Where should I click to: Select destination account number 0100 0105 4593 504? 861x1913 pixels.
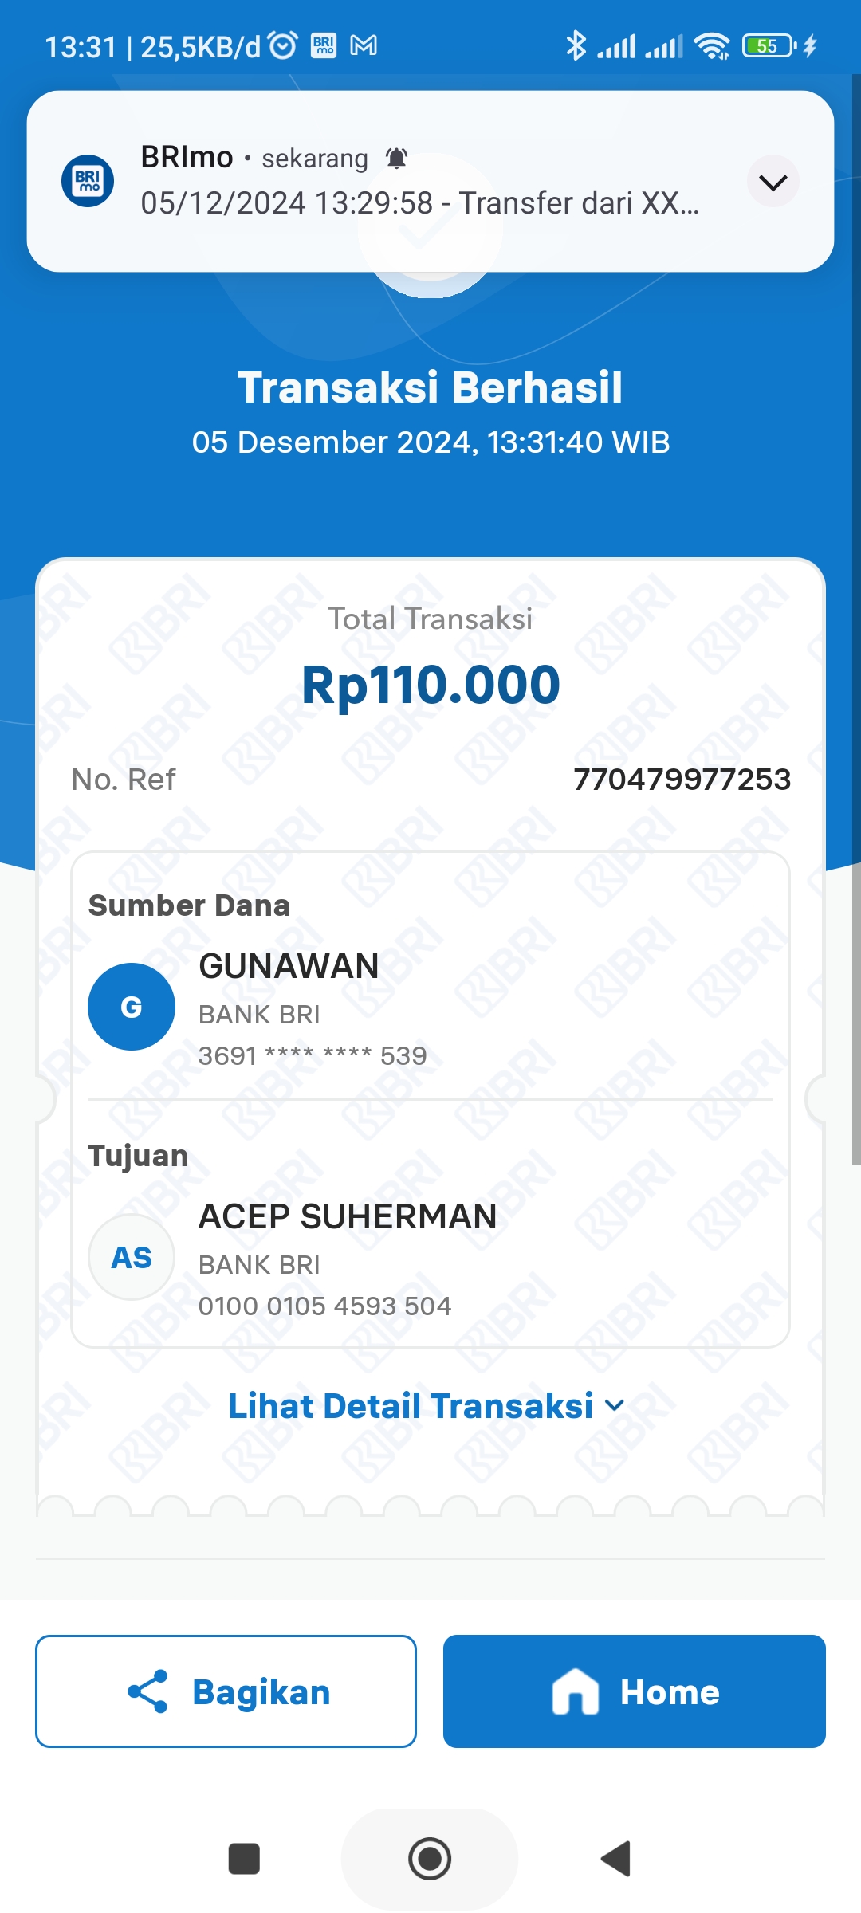[324, 1306]
